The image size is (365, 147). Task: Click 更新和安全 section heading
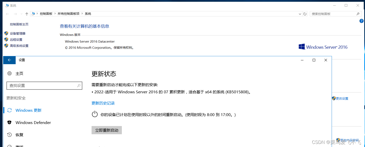tap(16, 98)
